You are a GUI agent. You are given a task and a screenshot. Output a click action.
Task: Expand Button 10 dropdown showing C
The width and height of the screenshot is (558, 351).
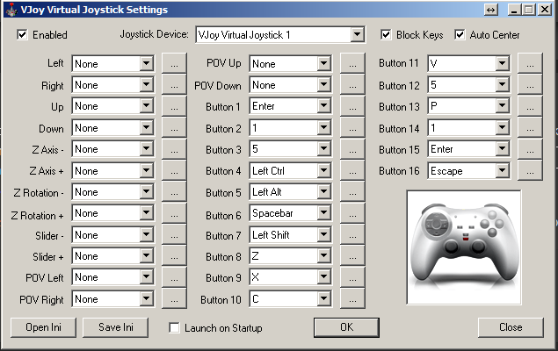[324, 299]
